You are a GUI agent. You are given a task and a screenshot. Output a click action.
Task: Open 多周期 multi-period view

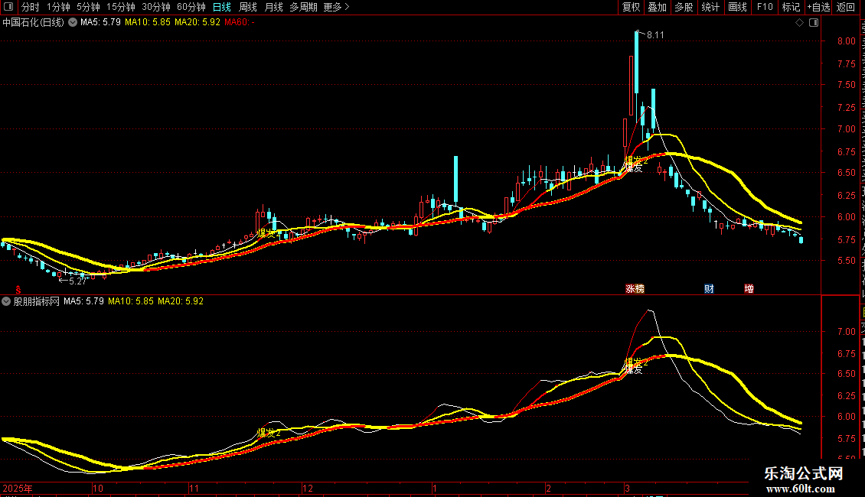tap(303, 7)
